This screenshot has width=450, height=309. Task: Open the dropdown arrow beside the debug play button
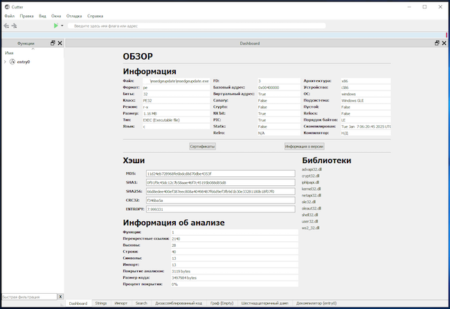[x=62, y=26]
